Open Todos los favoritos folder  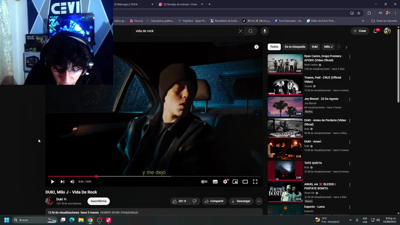(384, 21)
